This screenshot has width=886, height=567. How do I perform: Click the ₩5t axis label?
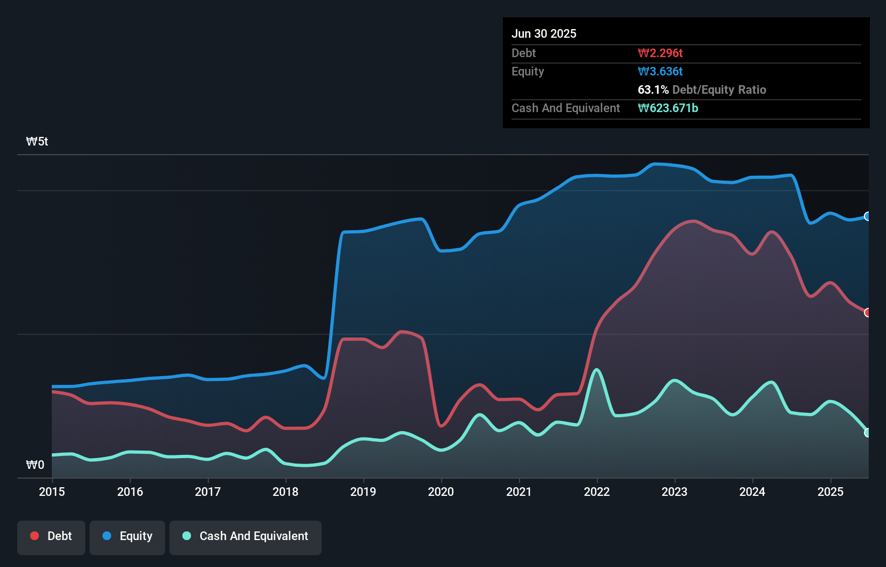coord(36,141)
